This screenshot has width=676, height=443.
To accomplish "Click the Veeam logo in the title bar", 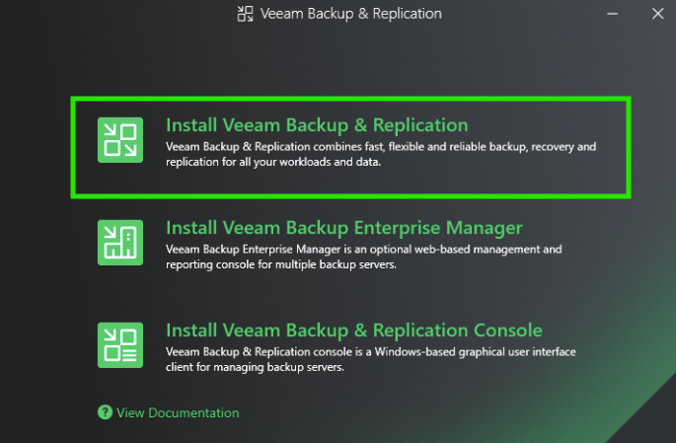I will (x=246, y=14).
